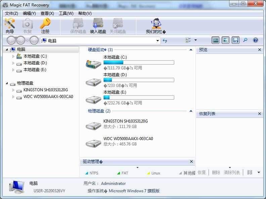
Task: Click the magnifier search icon in toolbar
Action: tap(246, 40)
